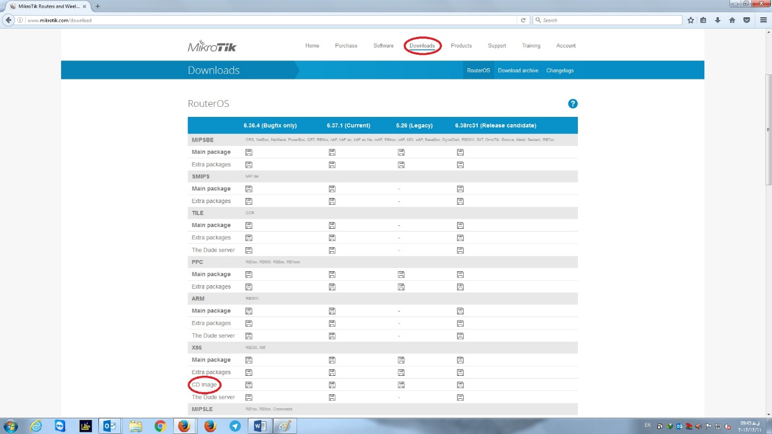772x434 pixels.
Task: Download PPC Extra packages 6.36.4 Bugfix
Action: 249,286
